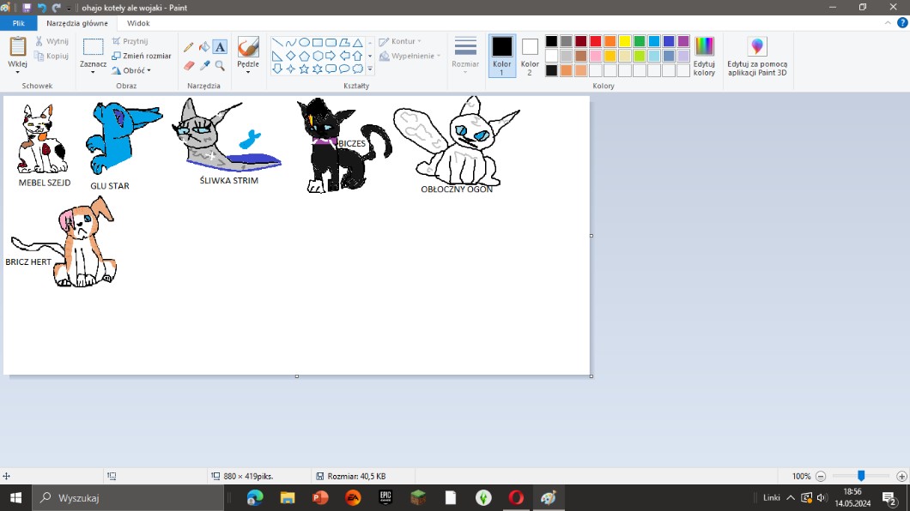Viewport: 910px width, 511px height.
Task: Pick the Fill with color bucket tool
Action: 204,47
